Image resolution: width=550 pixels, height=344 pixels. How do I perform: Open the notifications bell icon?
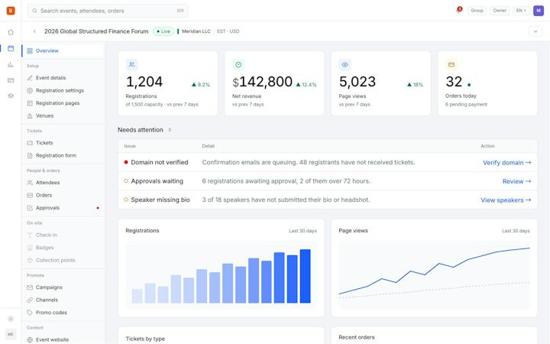tap(459, 11)
